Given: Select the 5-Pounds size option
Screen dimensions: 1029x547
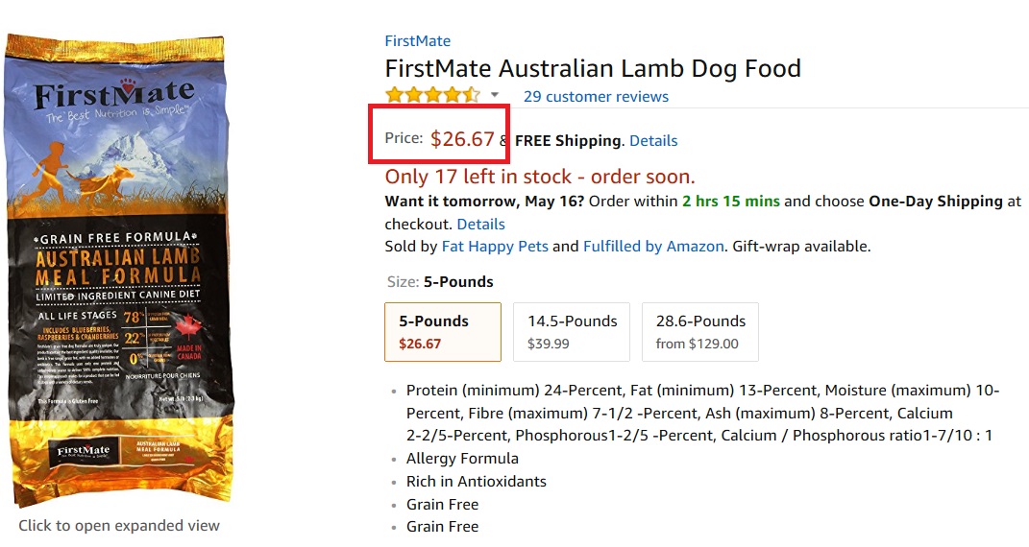Looking at the screenshot, I should coord(443,332).
